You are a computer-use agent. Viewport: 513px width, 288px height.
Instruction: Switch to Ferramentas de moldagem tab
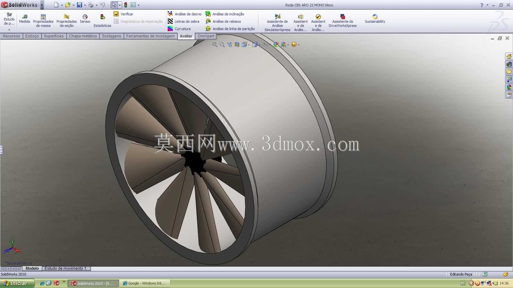coord(150,36)
